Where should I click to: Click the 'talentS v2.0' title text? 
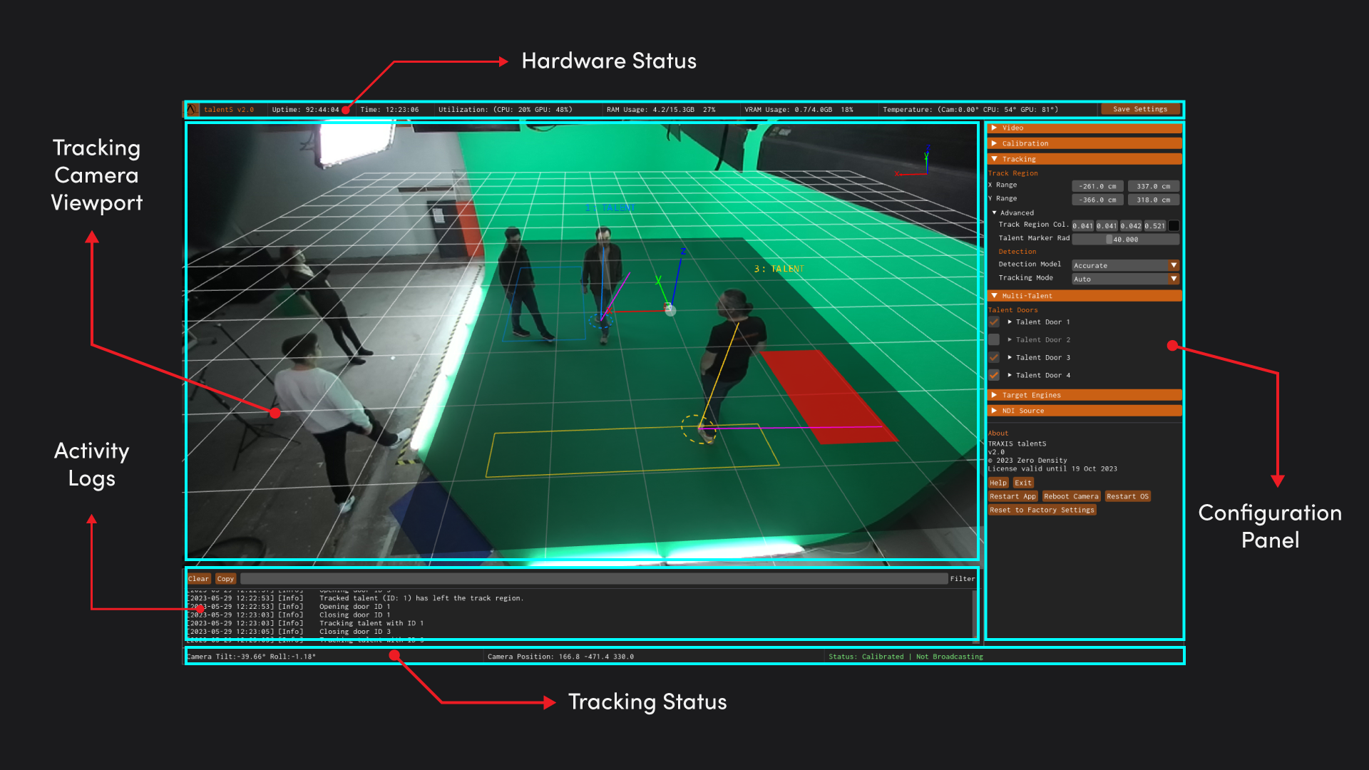[x=229, y=110]
